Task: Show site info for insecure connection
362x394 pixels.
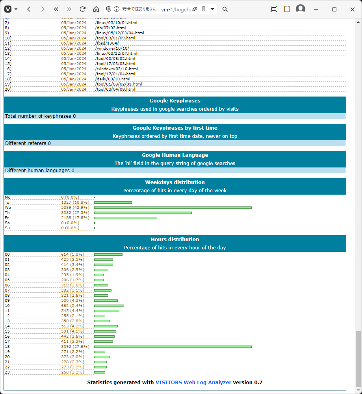Action: 117,9
